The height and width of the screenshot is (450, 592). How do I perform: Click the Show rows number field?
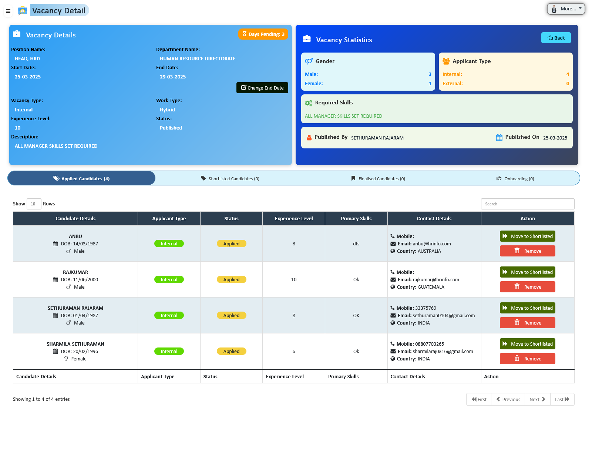tap(34, 204)
